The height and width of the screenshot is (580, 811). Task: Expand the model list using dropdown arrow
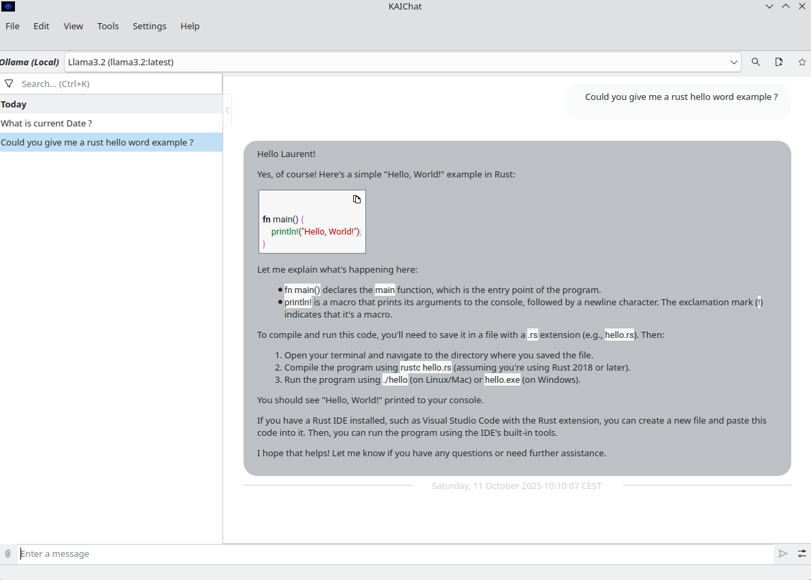click(x=734, y=62)
